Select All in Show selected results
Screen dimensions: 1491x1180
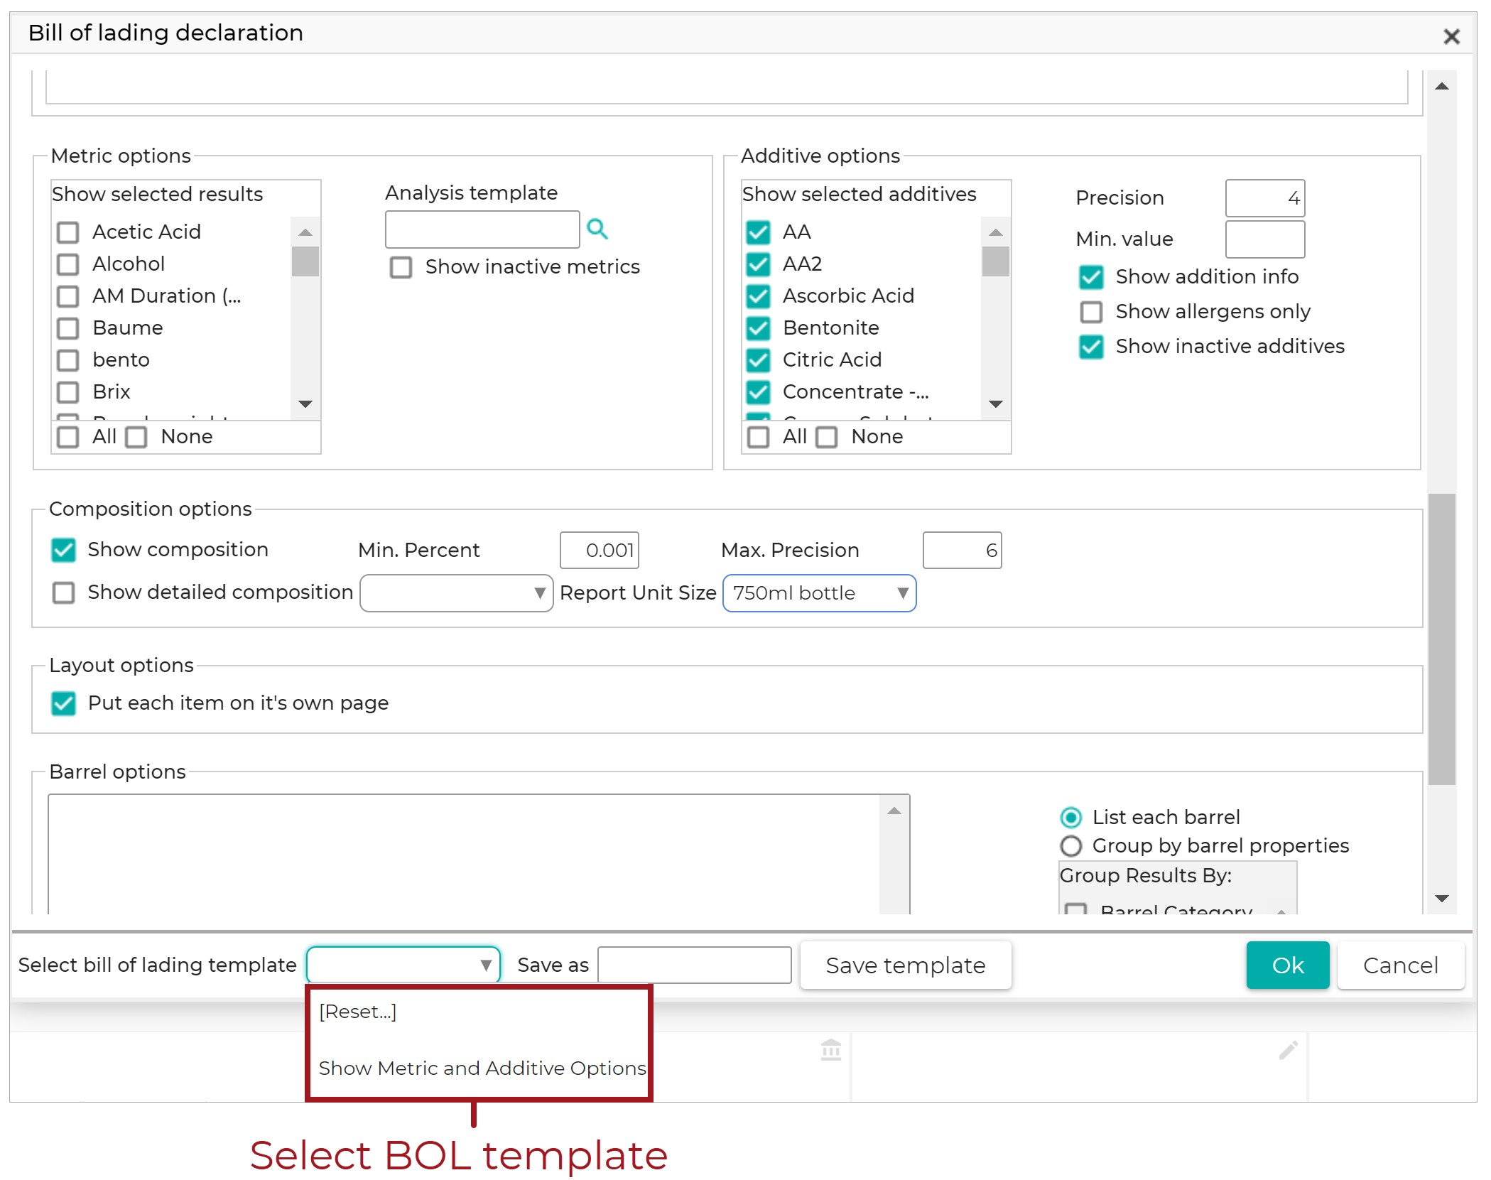68,437
